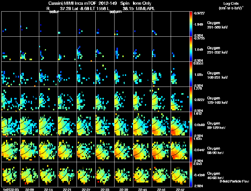This screenshot has height=191, width=251.
Task: Open the 46-68 keV panel at 22:57
Action: (x=180, y=174)
